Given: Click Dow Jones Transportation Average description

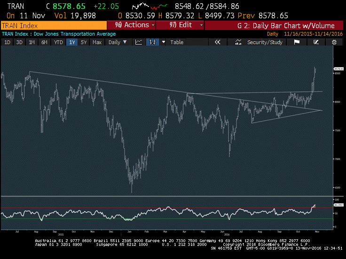Looking at the screenshot, I should point(75,34).
